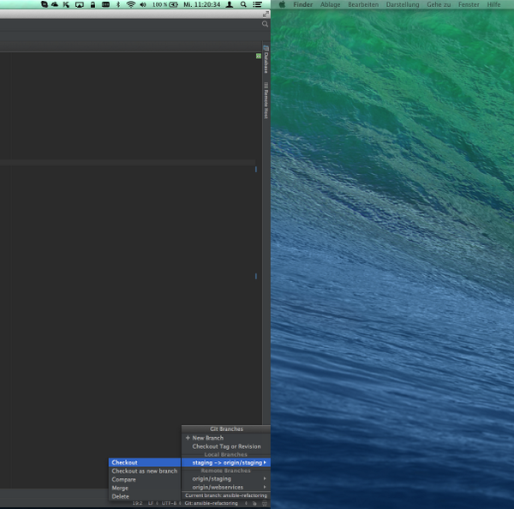Click the keyboard input icon in menu bar
This screenshot has width=514, height=509.
[105, 4]
